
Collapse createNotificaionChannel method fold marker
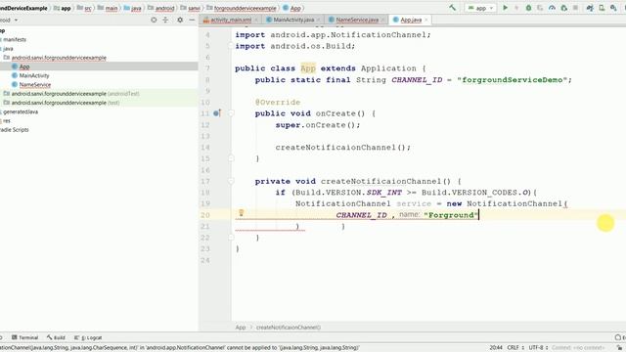click(231, 181)
